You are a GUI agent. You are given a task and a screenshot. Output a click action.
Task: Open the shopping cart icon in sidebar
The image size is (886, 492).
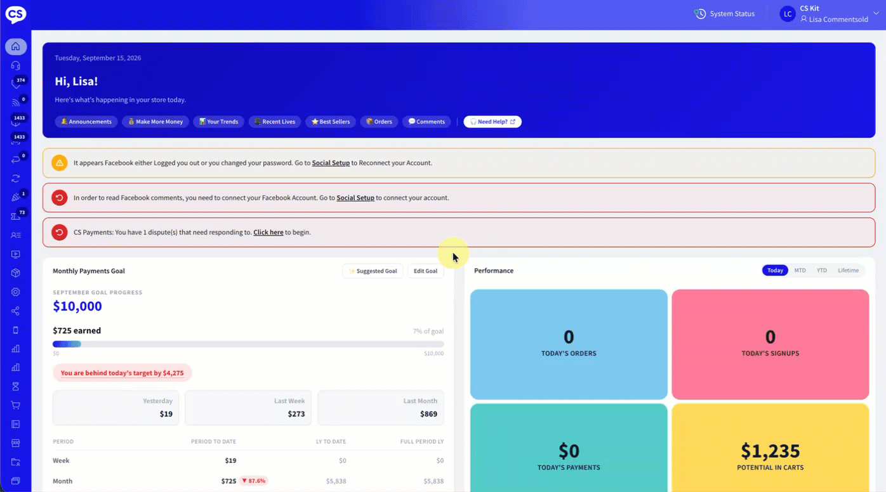tap(16, 405)
